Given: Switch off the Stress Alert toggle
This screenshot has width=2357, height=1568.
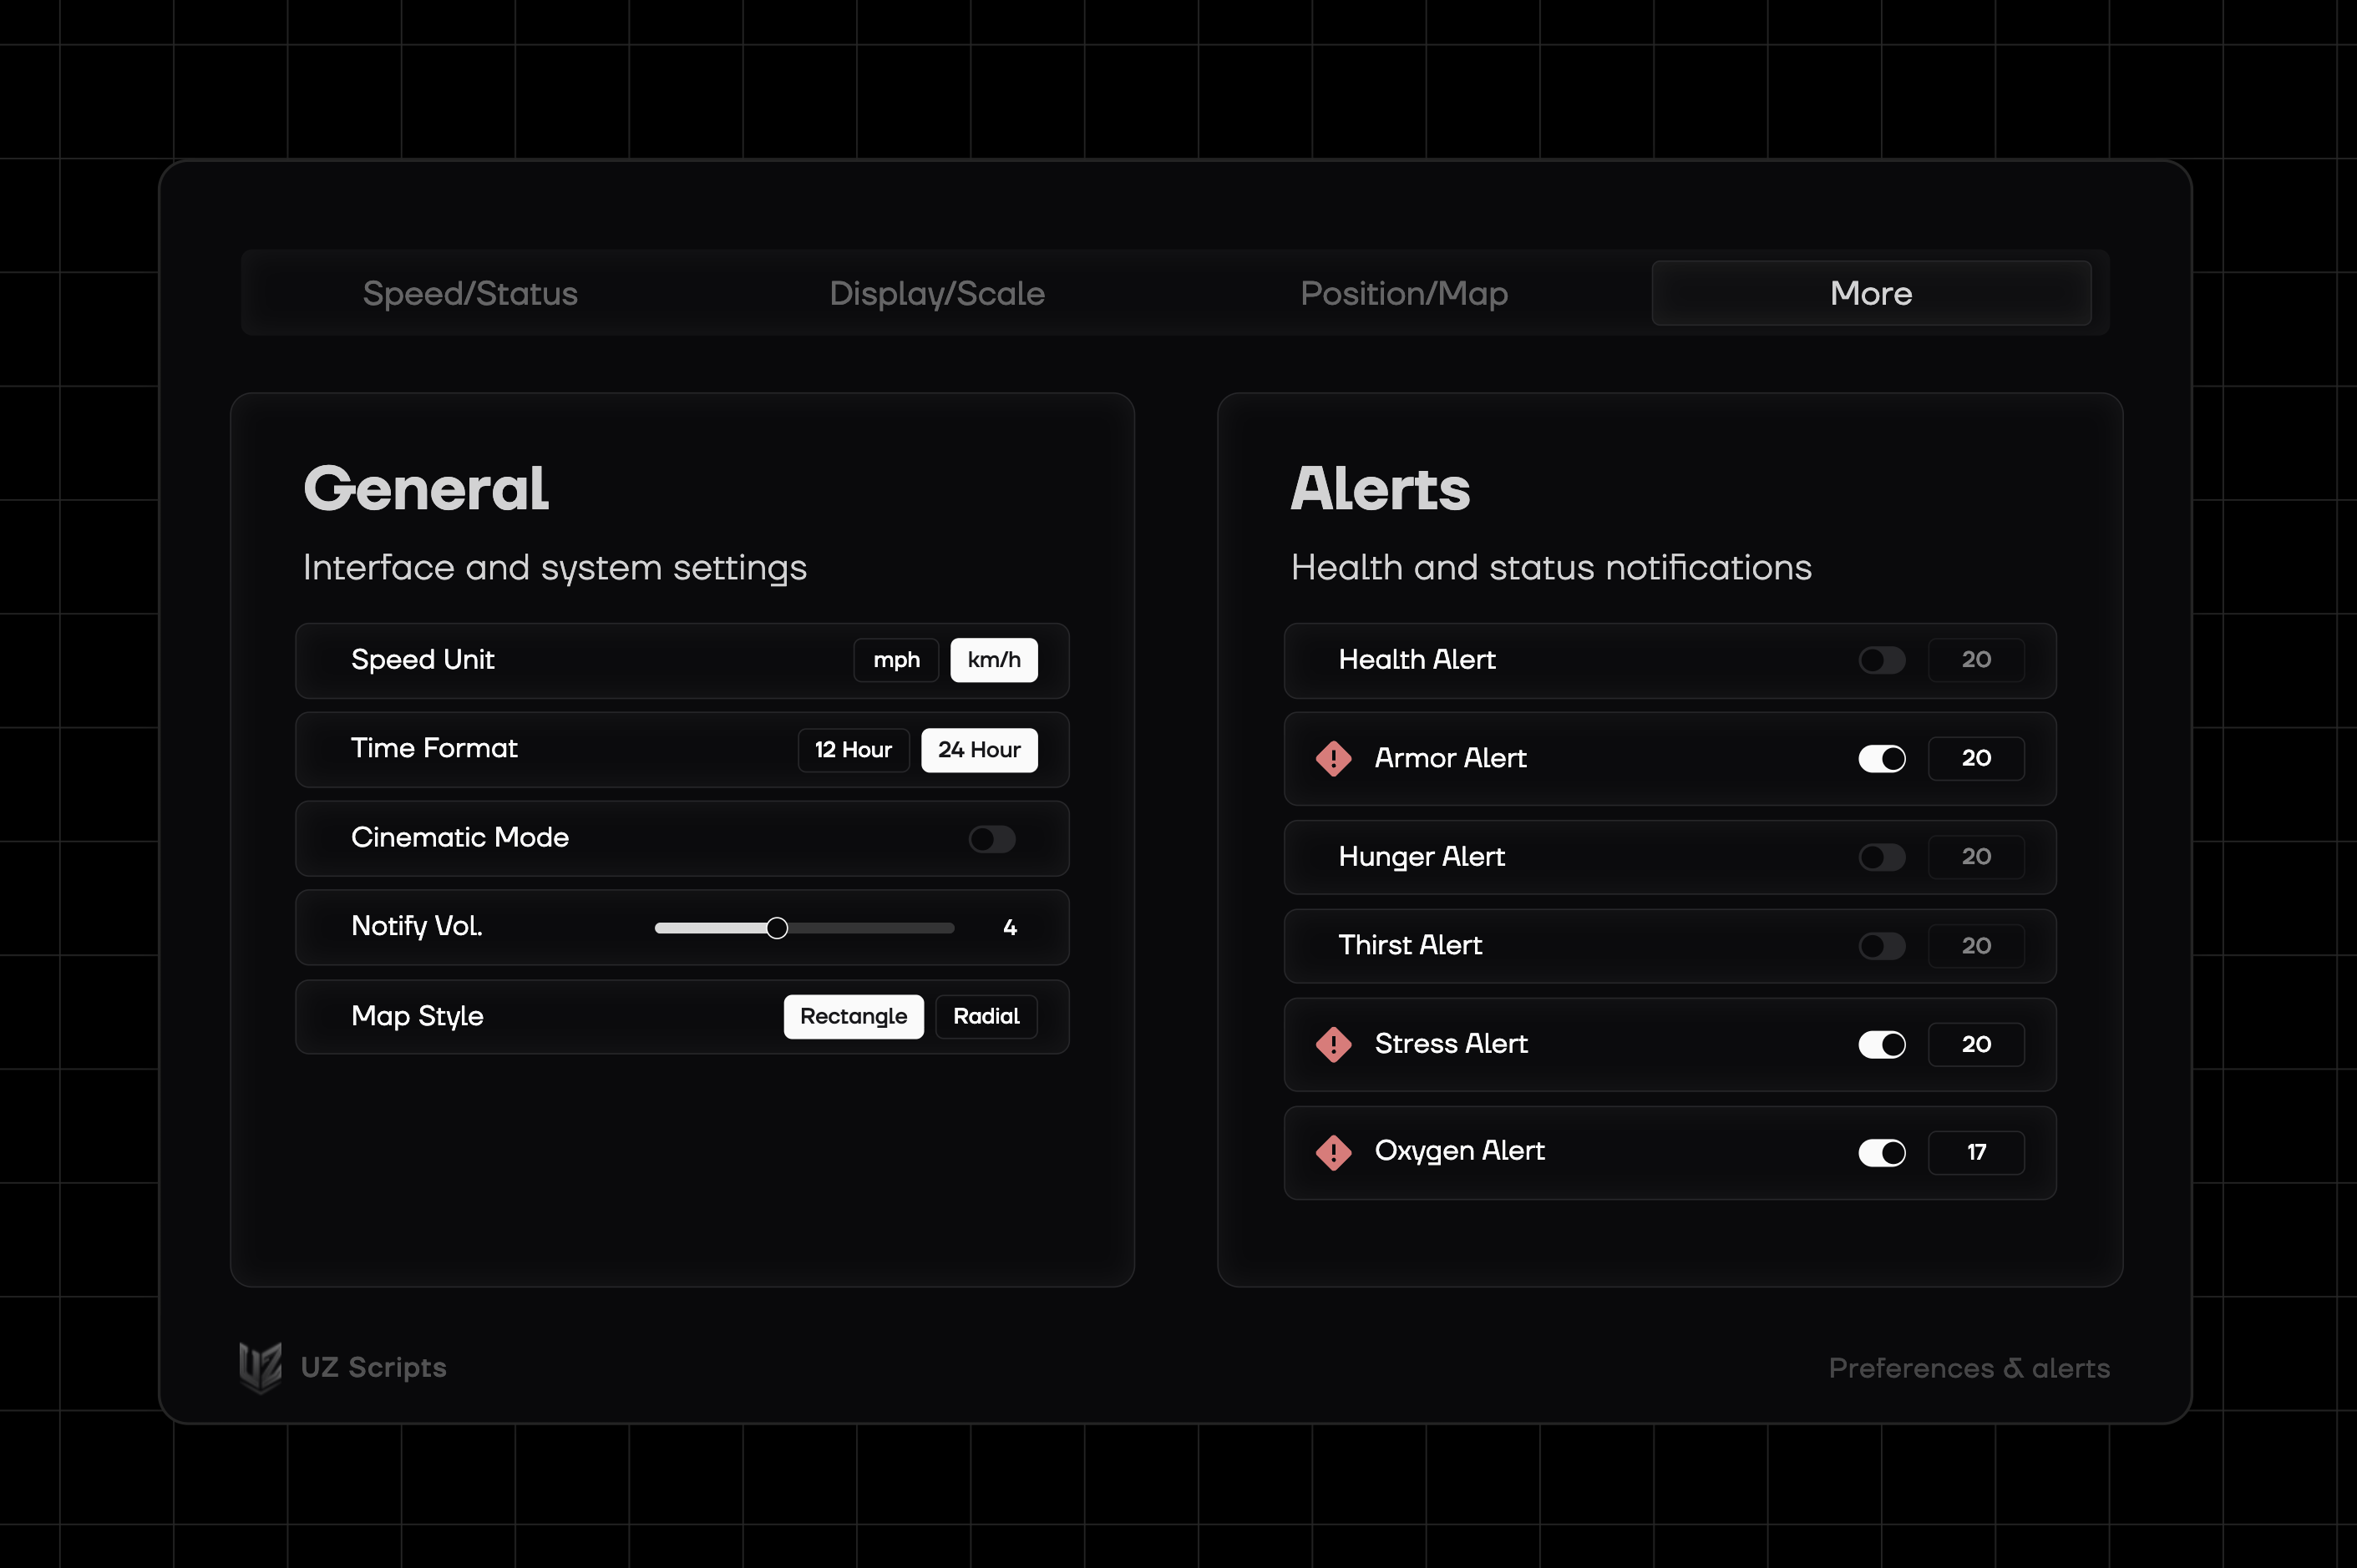Looking at the screenshot, I should [x=1882, y=1044].
